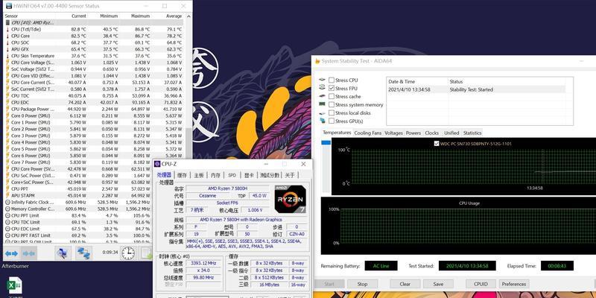The image size is (596, 298).
Task: Click the Save button in AIDA64
Action: [x=438, y=284]
